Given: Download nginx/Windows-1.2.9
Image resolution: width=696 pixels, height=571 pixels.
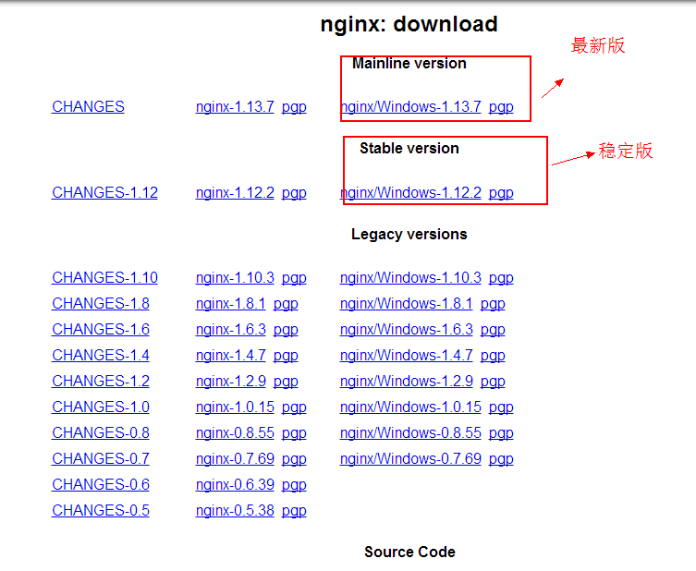Looking at the screenshot, I should [x=406, y=381].
